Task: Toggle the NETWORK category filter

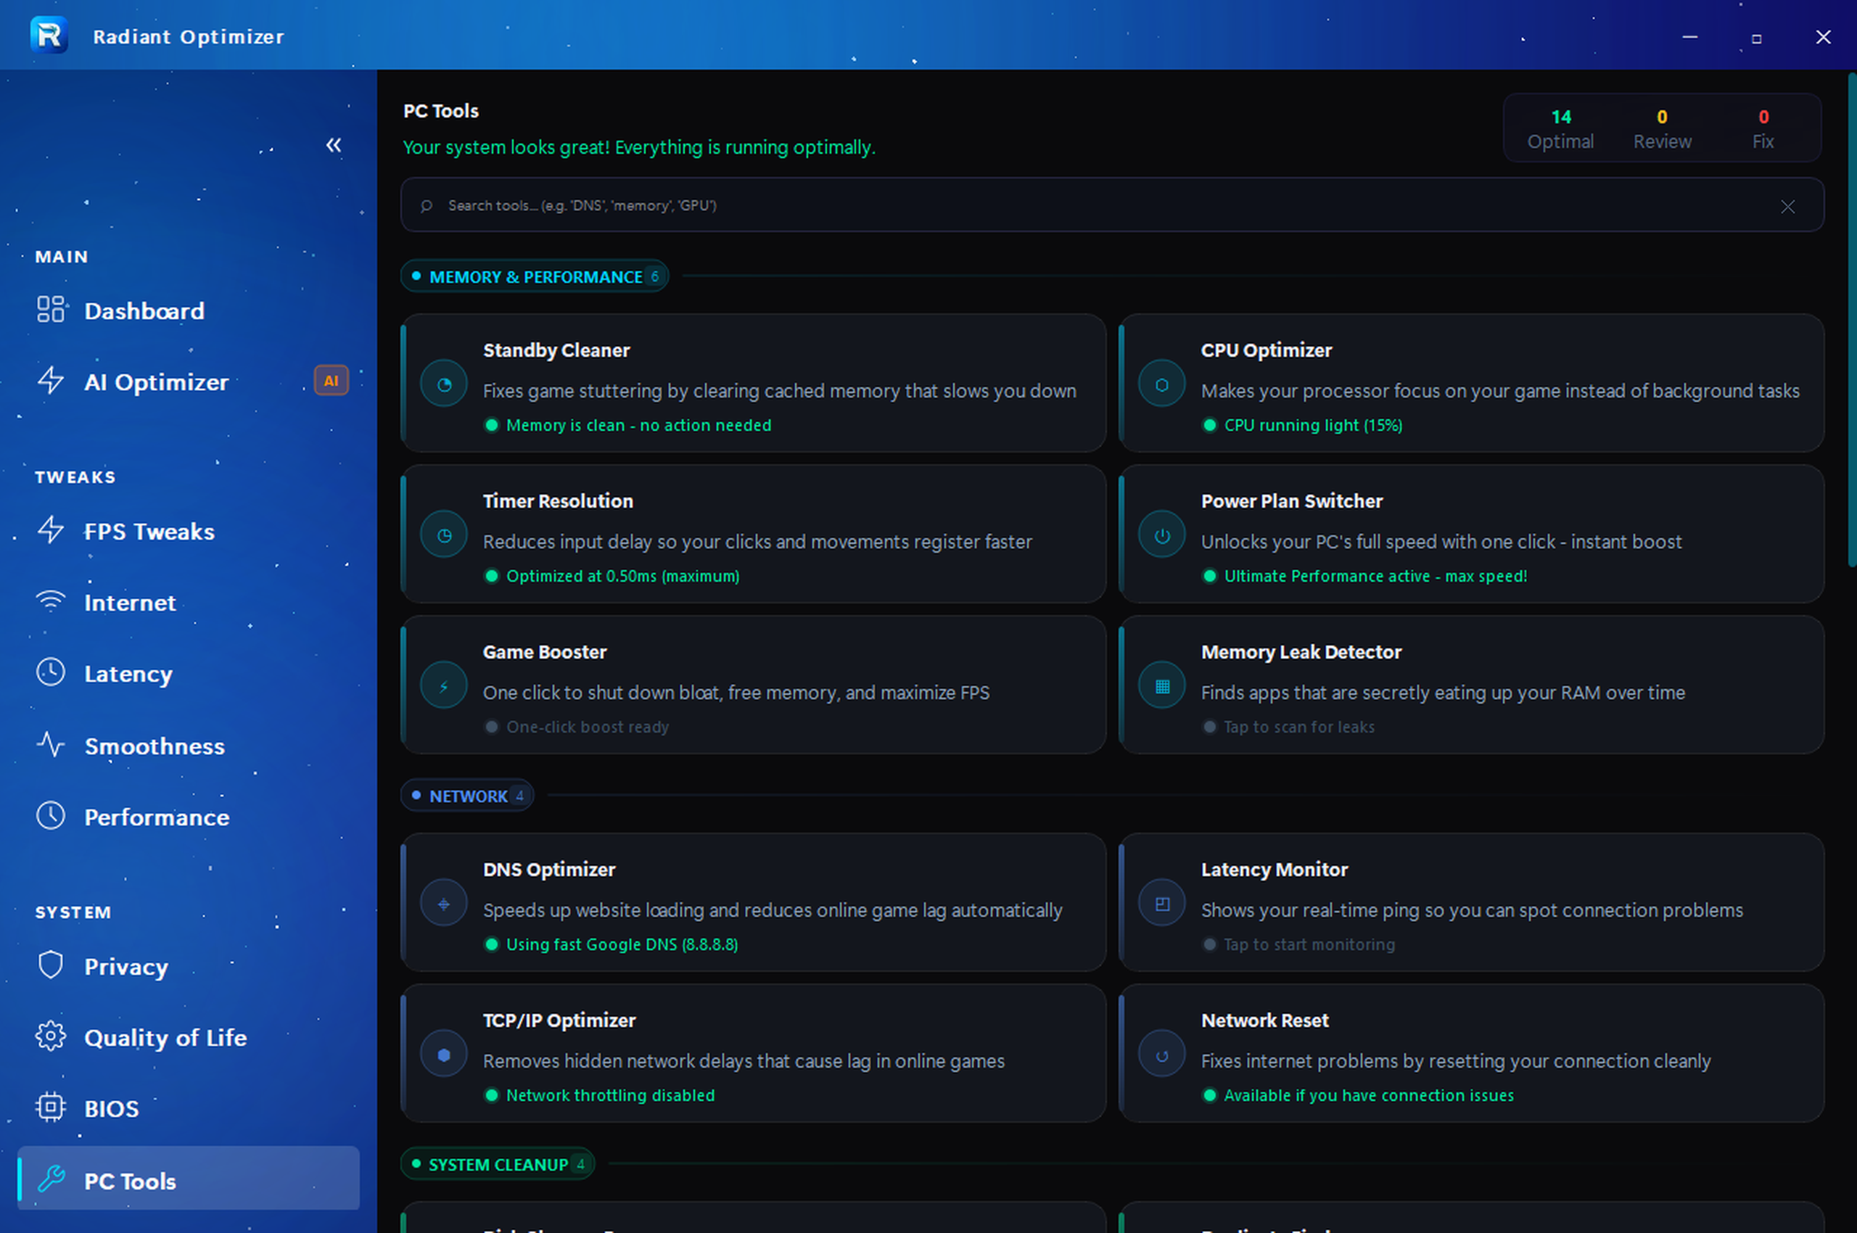Action: (467, 796)
